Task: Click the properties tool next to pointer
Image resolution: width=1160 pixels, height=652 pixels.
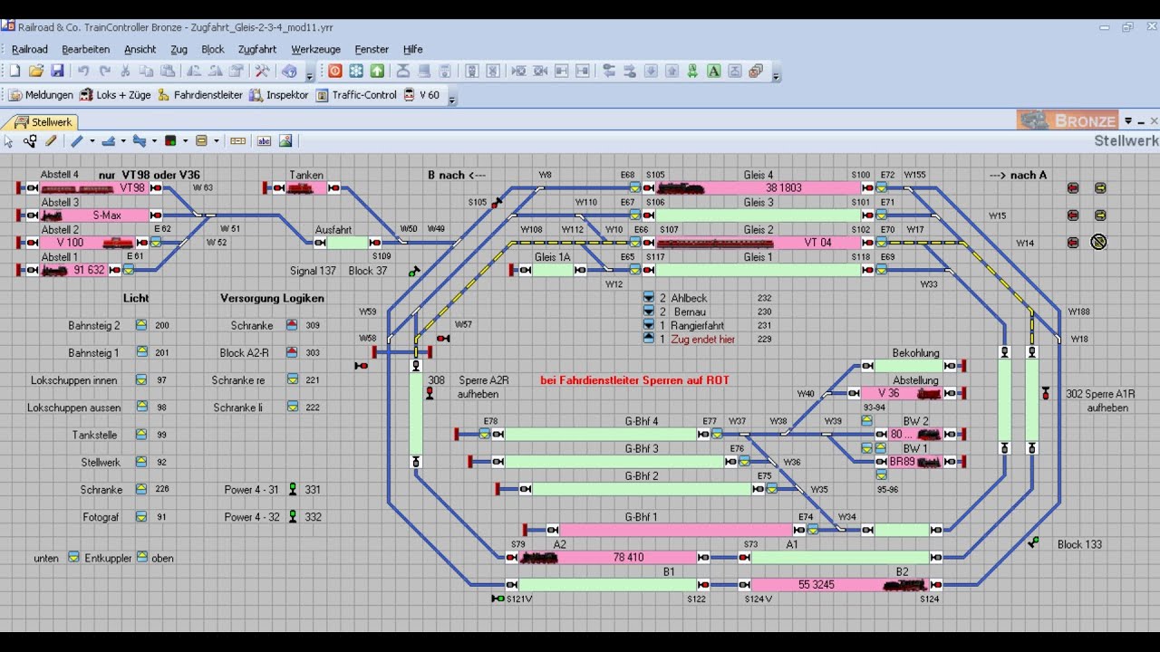Action: pyautogui.click(x=30, y=141)
